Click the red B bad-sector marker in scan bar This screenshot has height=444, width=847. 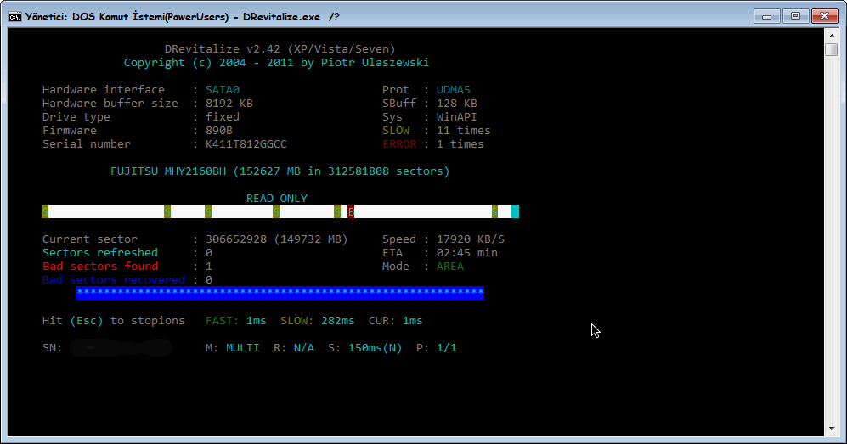(x=351, y=212)
